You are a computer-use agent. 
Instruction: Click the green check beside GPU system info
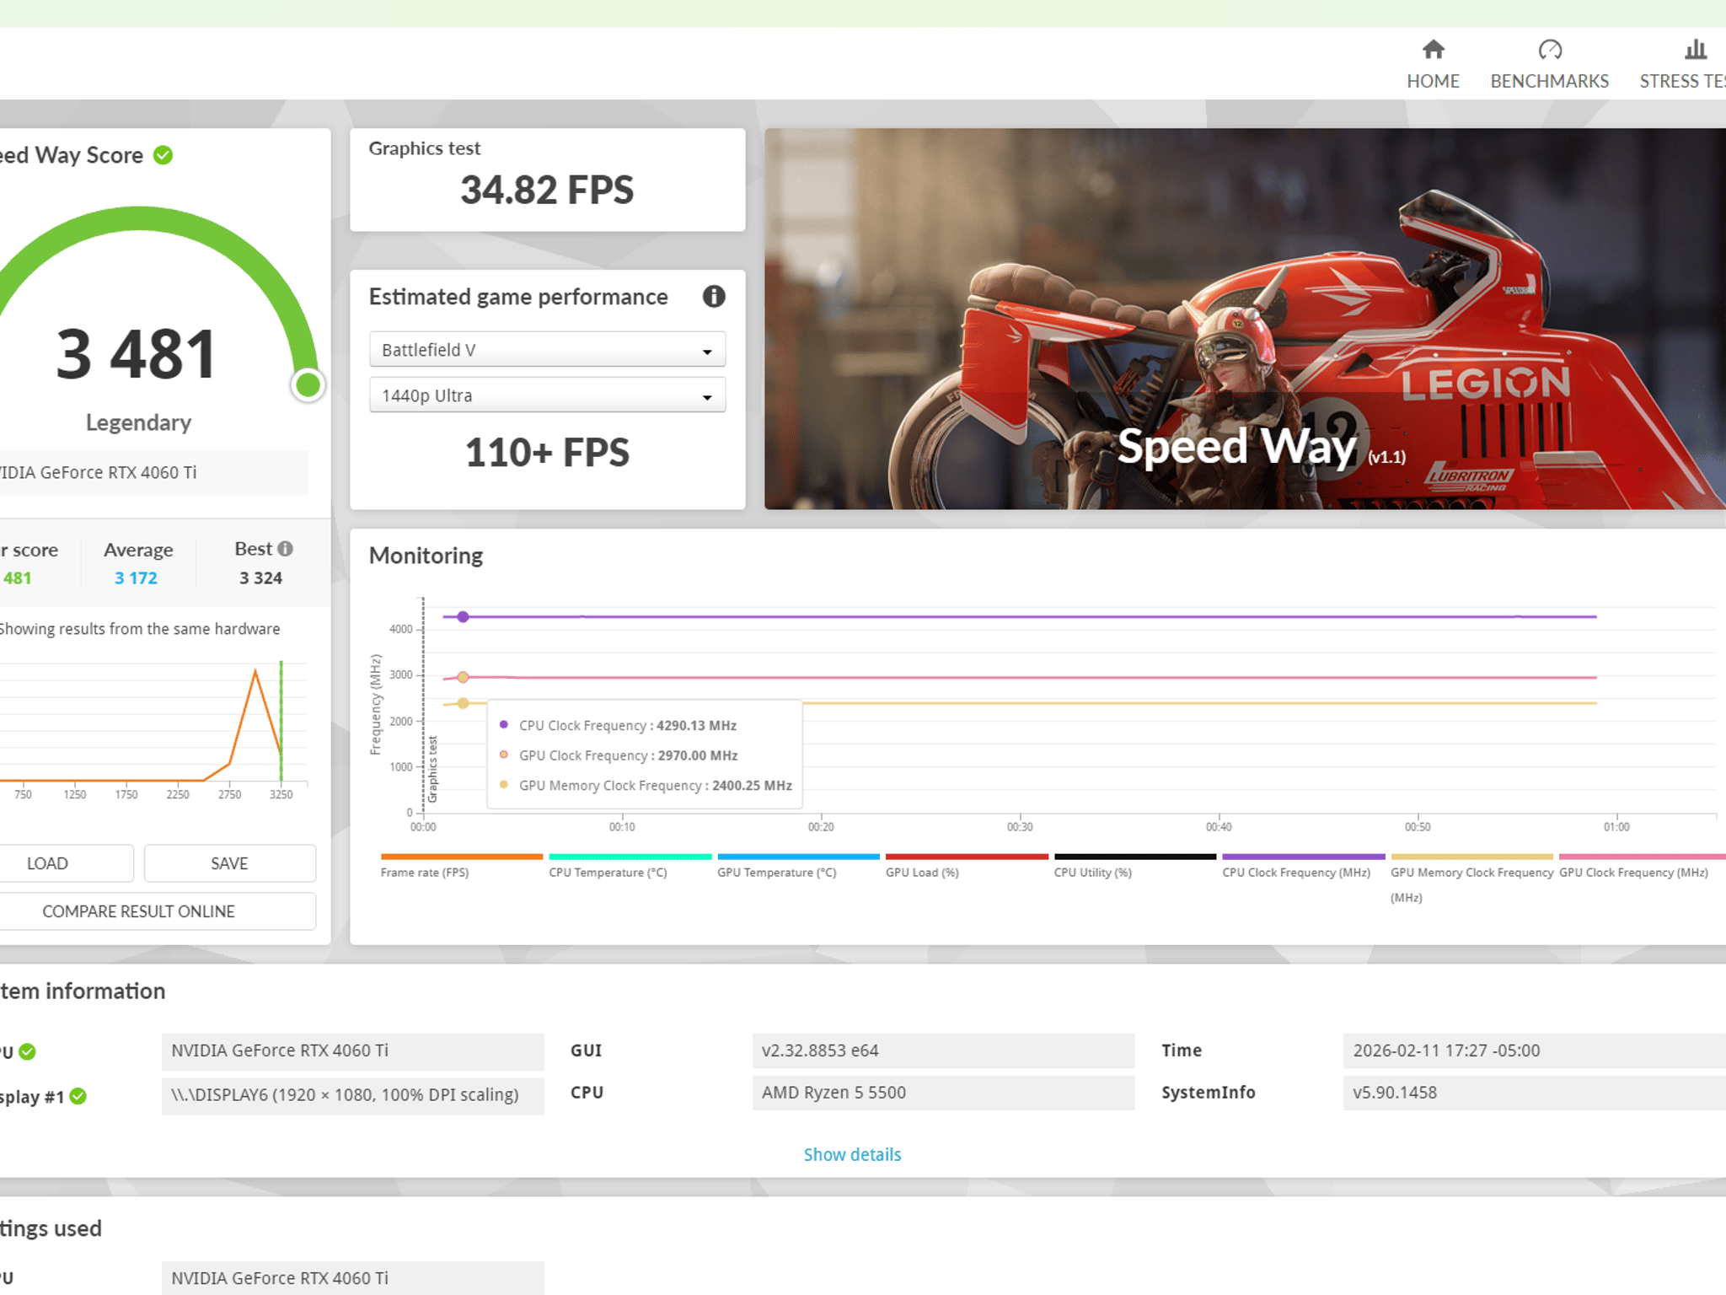point(28,1051)
